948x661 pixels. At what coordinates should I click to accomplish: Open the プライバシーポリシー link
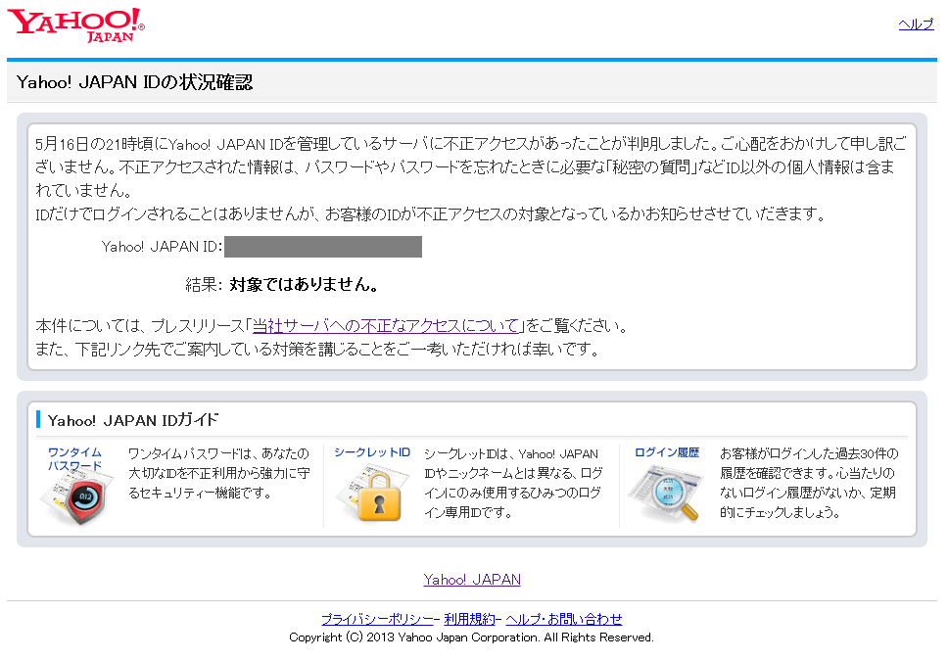pyautogui.click(x=377, y=619)
